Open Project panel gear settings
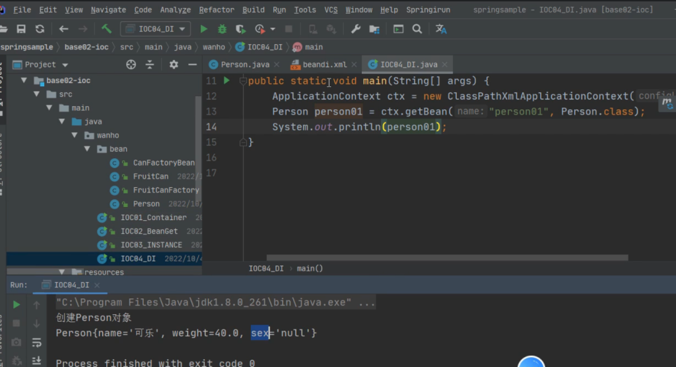Image resolution: width=676 pixels, height=367 pixels. 174,65
